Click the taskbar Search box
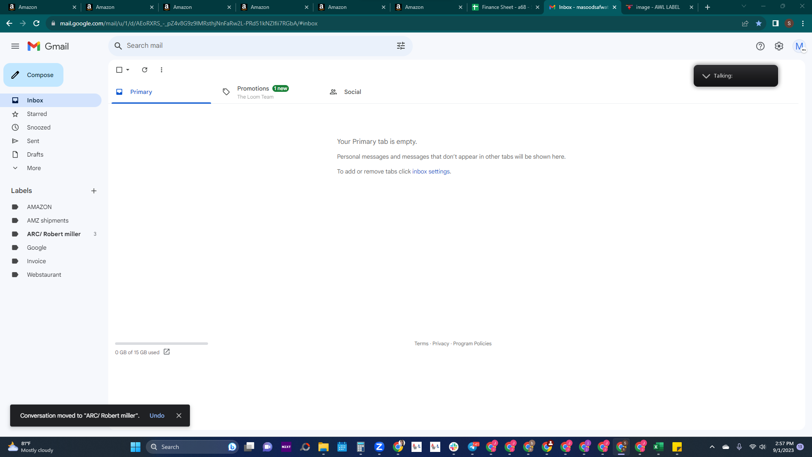Viewport: 812px width, 457px height. pyautogui.click(x=192, y=447)
